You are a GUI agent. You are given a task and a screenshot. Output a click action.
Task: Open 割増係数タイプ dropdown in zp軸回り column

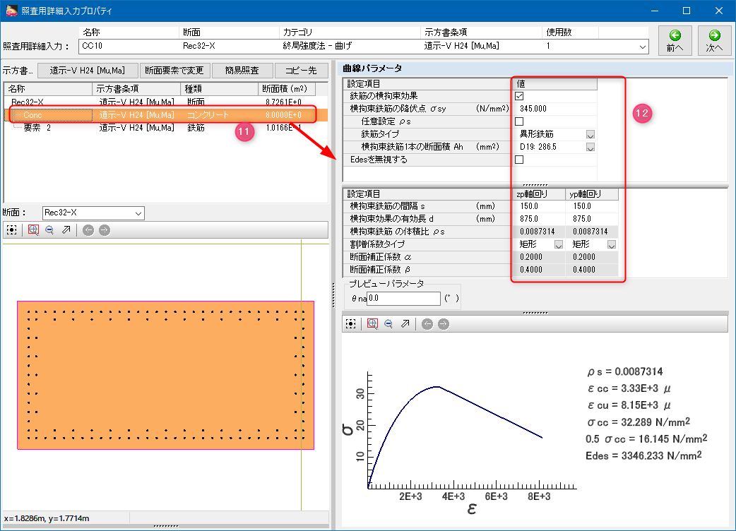[x=559, y=244]
